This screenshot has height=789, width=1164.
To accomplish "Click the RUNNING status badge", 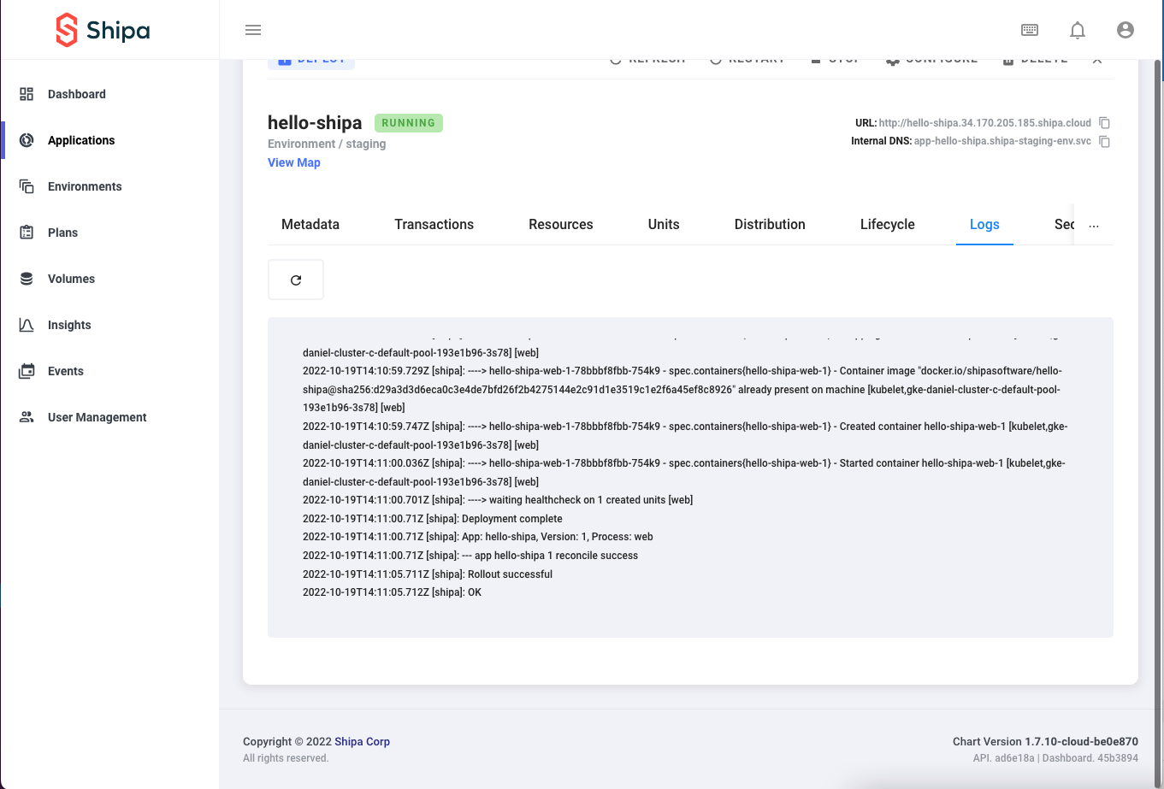I will [409, 123].
